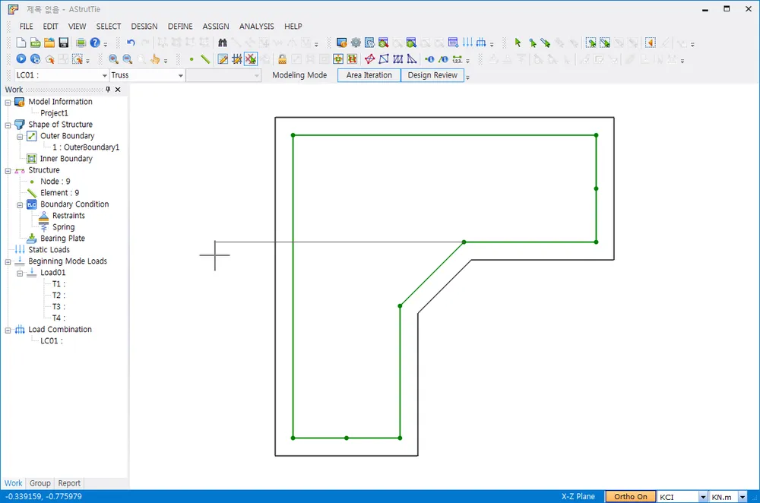
Task: Show node information icon
Action: click(429, 59)
